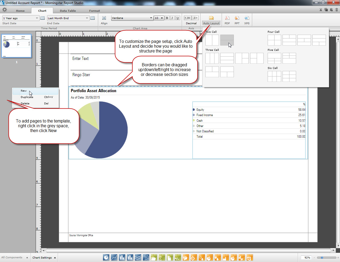Choose the four-cell equal grid layout

(x=274, y=40)
